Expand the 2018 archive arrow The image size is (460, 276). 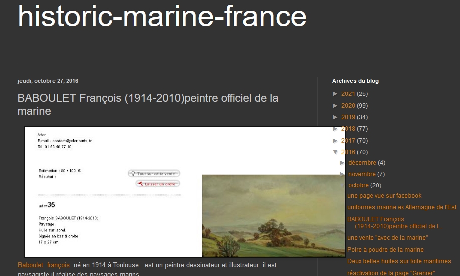335,129
